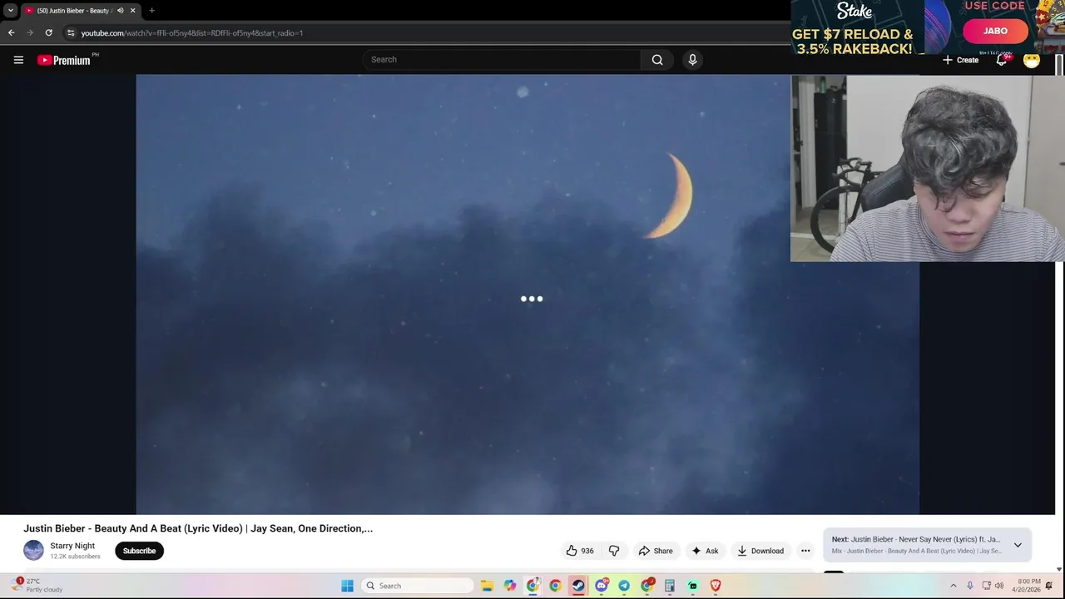This screenshot has width=1065, height=599.
Task: Open Telegram from the taskbar
Action: 624,586
